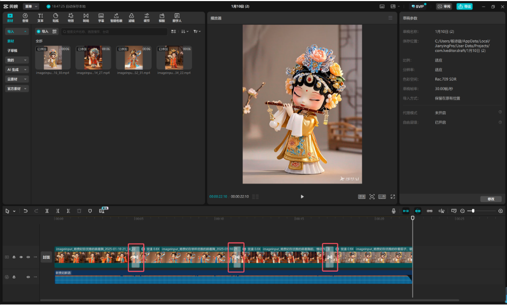
Task: Open the 文本 (Text) tab
Action: 40,18
